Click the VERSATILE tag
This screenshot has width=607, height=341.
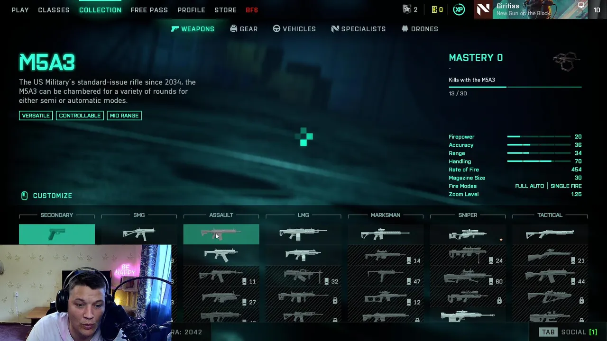(x=36, y=116)
